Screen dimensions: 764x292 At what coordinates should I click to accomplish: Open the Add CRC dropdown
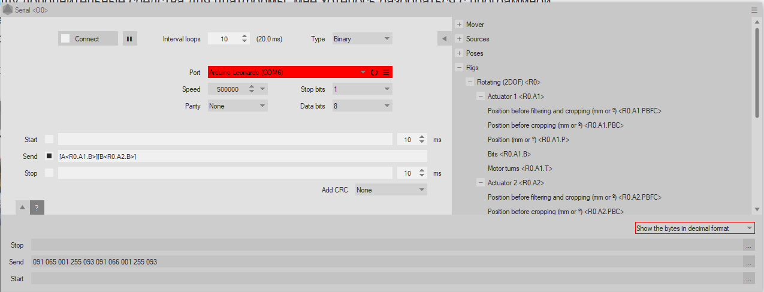(x=391, y=190)
